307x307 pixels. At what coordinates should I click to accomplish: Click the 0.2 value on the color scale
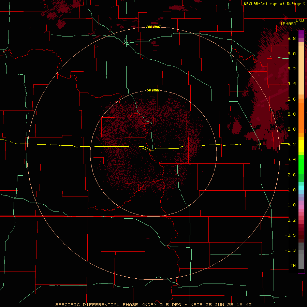pos(292,220)
